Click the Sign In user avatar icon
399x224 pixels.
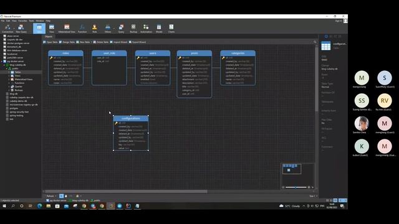point(345,21)
